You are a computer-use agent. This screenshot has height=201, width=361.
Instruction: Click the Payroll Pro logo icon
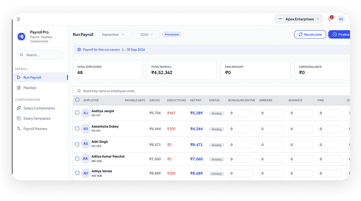click(21, 36)
